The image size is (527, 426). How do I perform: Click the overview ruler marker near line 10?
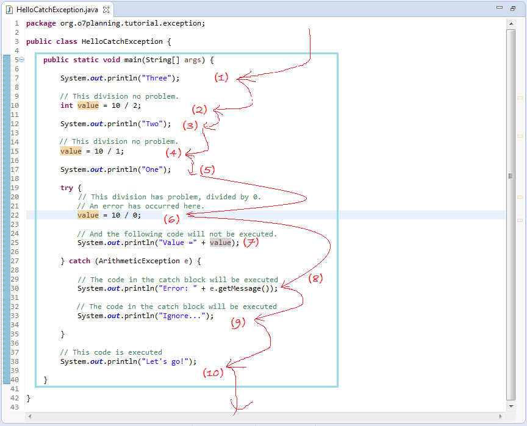pyautogui.click(x=520, y=98)
